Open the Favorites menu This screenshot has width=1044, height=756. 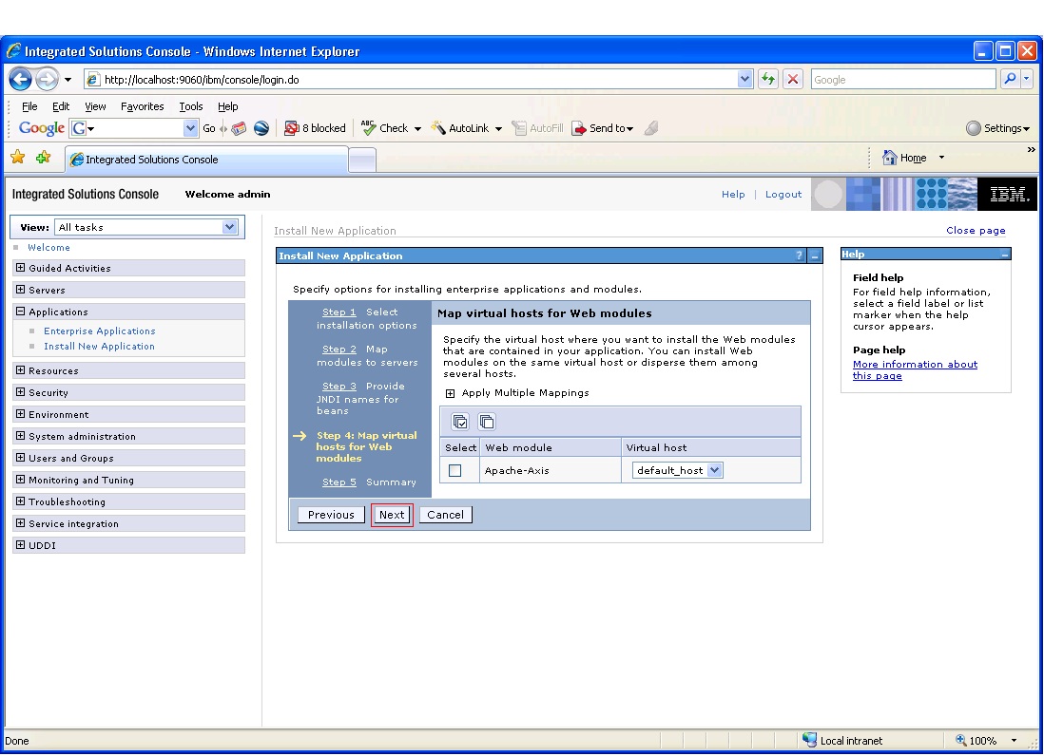tap(142, 106)
